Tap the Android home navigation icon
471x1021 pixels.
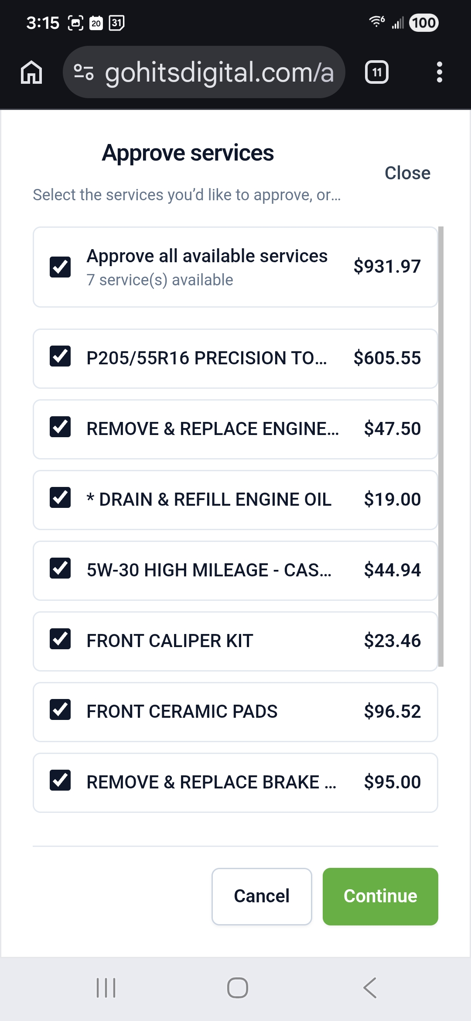(238, 987)
